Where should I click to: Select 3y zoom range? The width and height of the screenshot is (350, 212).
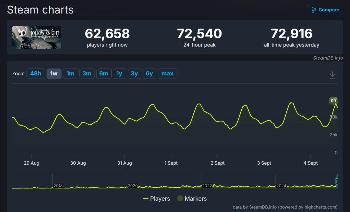[134, 74]
